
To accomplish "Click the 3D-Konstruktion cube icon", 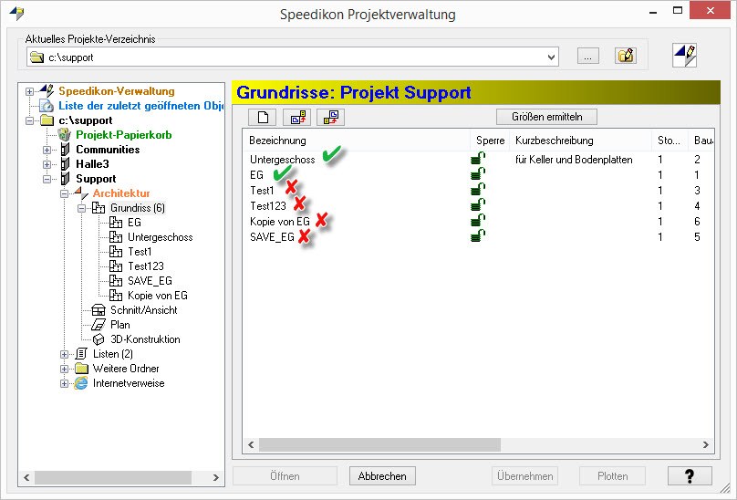I will click(x=99, y=339).
